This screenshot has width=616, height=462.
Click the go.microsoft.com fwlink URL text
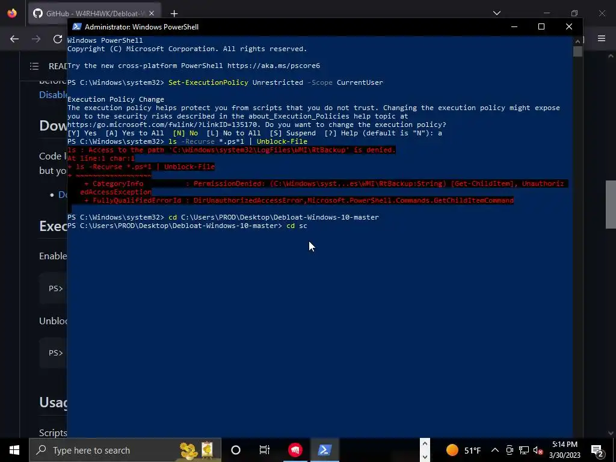click(162, 125)
